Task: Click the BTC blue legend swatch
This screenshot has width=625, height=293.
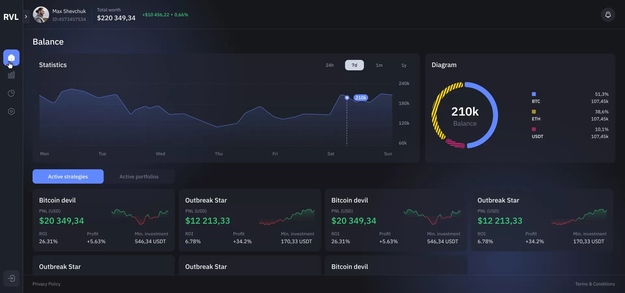Action: coord(534,94)
